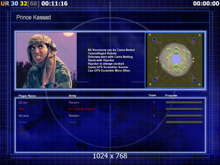Click Random army for 2v2 pro

[74, 103]
